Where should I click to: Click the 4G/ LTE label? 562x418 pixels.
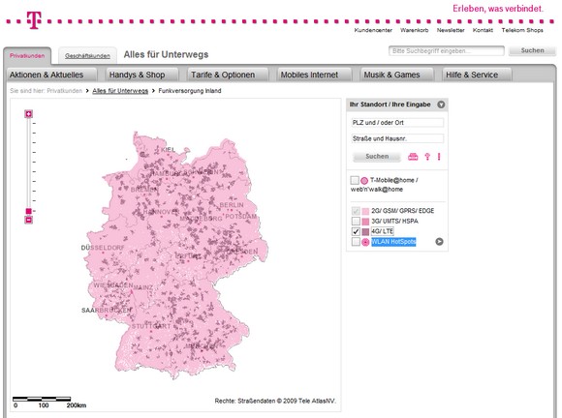(x=383, y=231)
